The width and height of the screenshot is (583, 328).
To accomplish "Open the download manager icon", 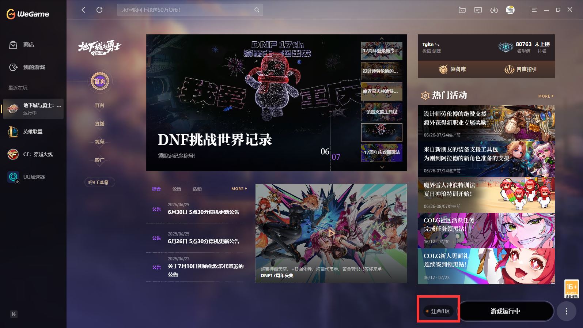I will [494, 10].
